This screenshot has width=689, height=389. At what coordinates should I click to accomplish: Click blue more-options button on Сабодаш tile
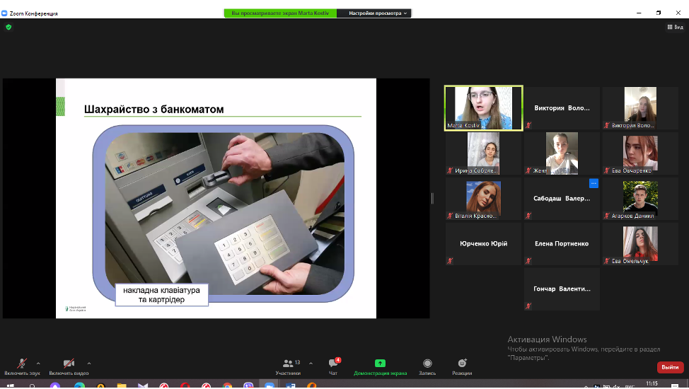tap(594, 183)
